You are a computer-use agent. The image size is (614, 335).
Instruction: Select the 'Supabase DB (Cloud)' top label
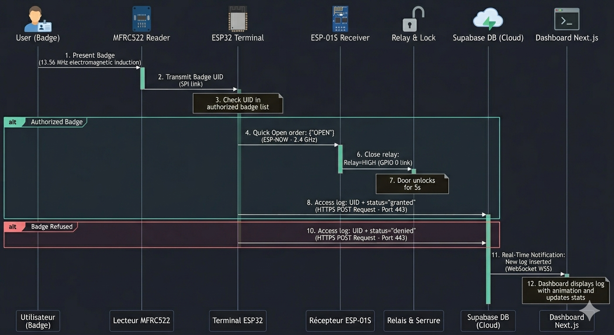488,38
